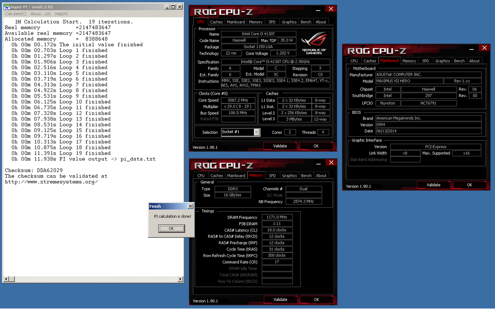Switch to Mainboard tab in top CPU-Z window
Image resolution: width=495 pixels, height=309 pixels.
tap(236, 22)
